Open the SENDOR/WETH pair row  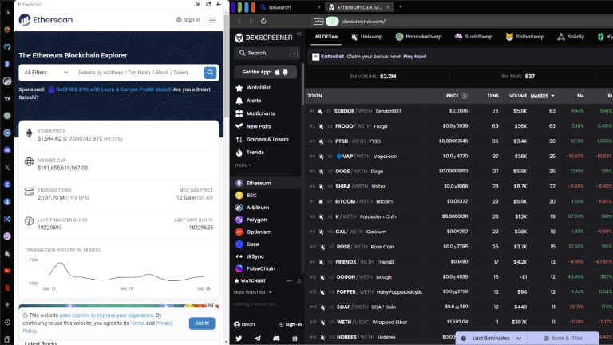459,111
